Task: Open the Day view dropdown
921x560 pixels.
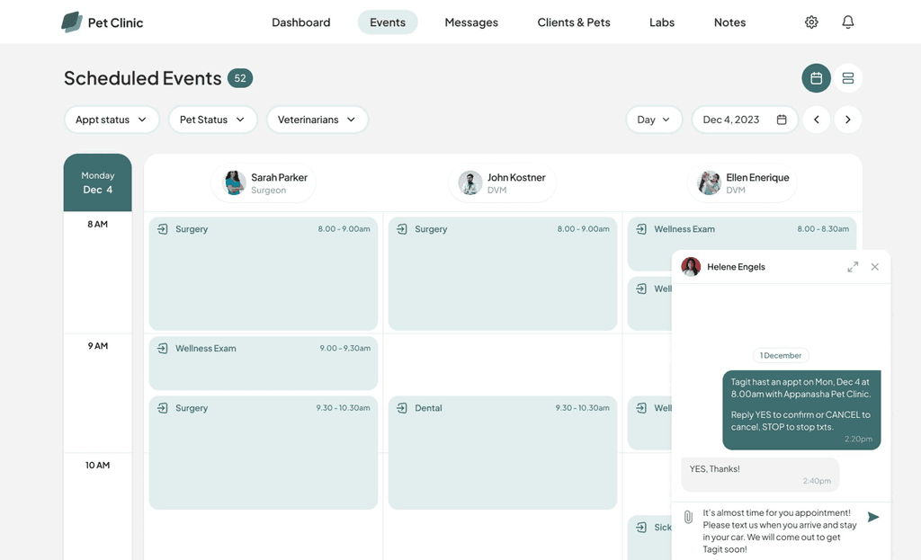Action: tap(654, 120)
